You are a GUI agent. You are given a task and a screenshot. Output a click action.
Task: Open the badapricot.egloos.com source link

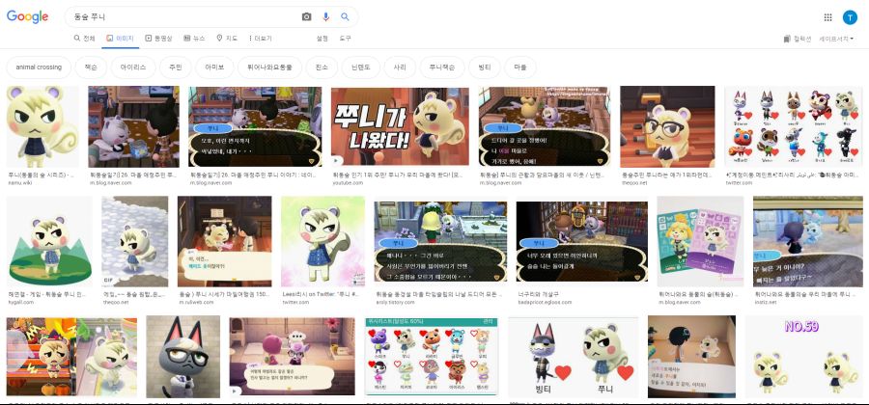coord(545,302)
